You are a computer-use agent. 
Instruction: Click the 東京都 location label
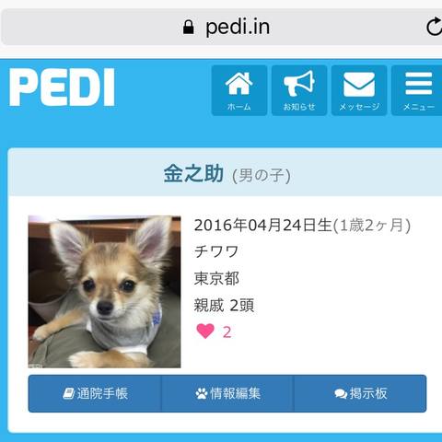point(216,279)
